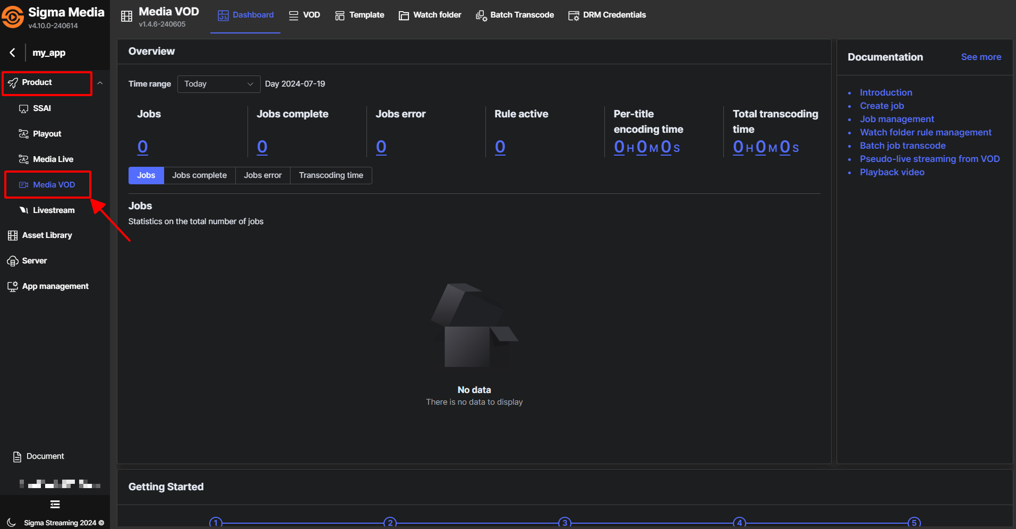Click the back arrow beside my_app
1016x529 pixels.
coord(12,53)
